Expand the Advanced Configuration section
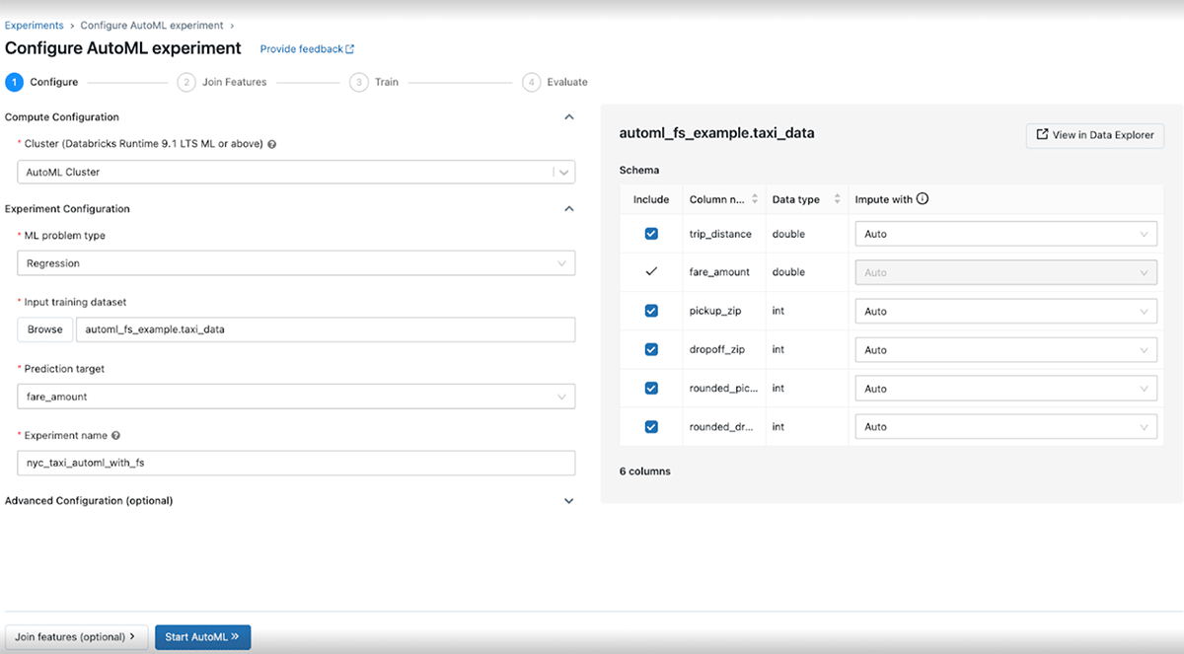 (568, 501)
